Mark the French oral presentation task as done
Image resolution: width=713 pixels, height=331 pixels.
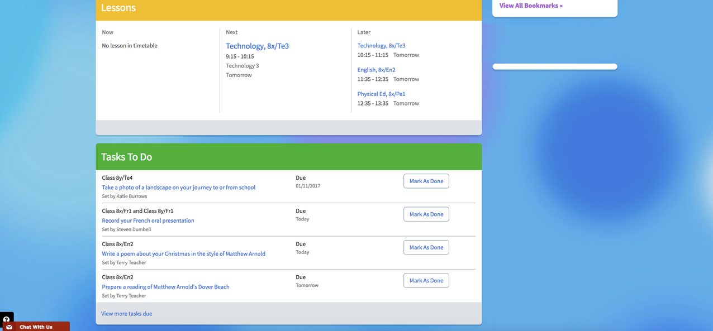(426, 214)
